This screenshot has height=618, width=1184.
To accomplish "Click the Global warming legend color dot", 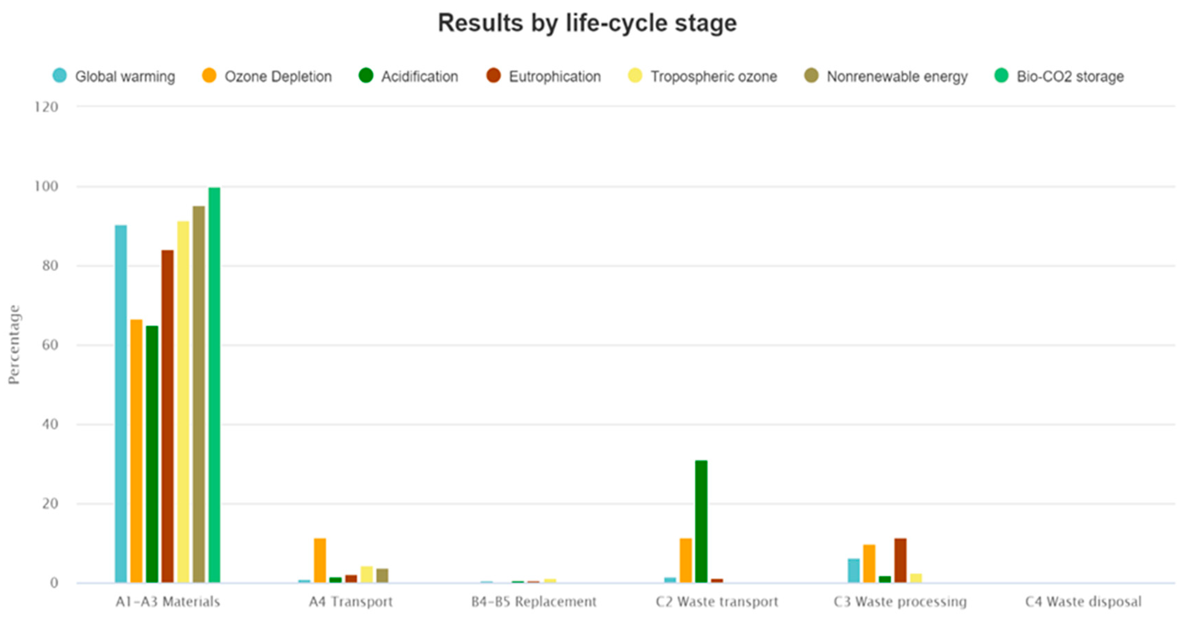I will pos(60,75).
